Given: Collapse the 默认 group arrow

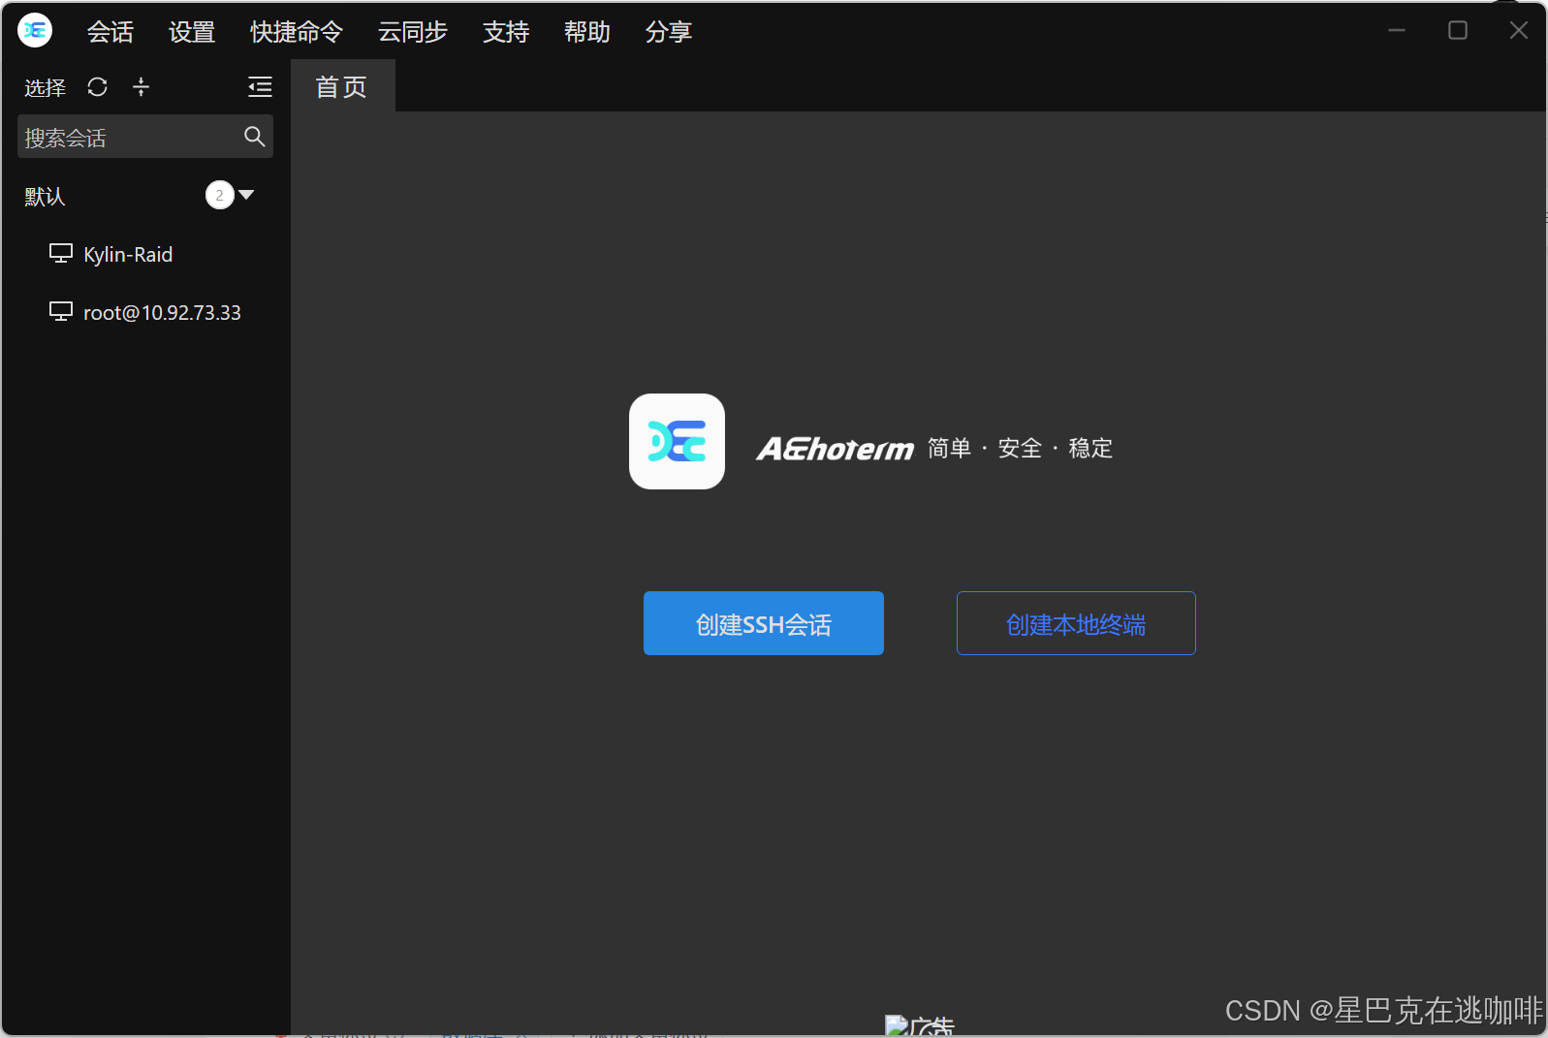Looking at the screenshot, I should pyautogui.click(x=246, y=195).
